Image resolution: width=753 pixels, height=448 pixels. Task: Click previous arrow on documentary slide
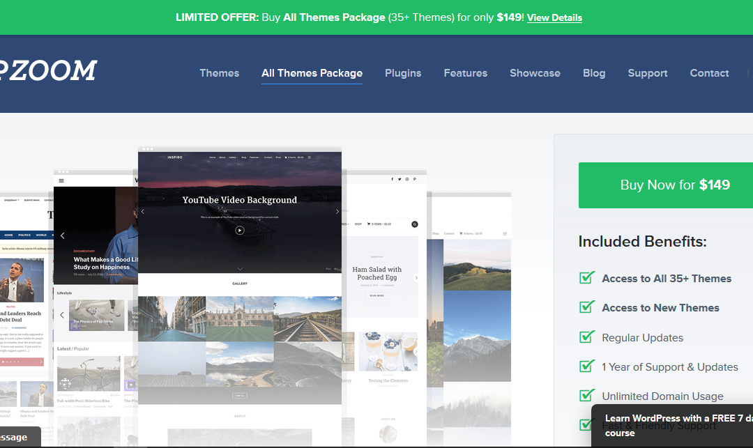pyautogui.click(x=63, y=235)
